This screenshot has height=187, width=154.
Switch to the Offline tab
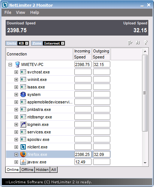coord(27,170)
